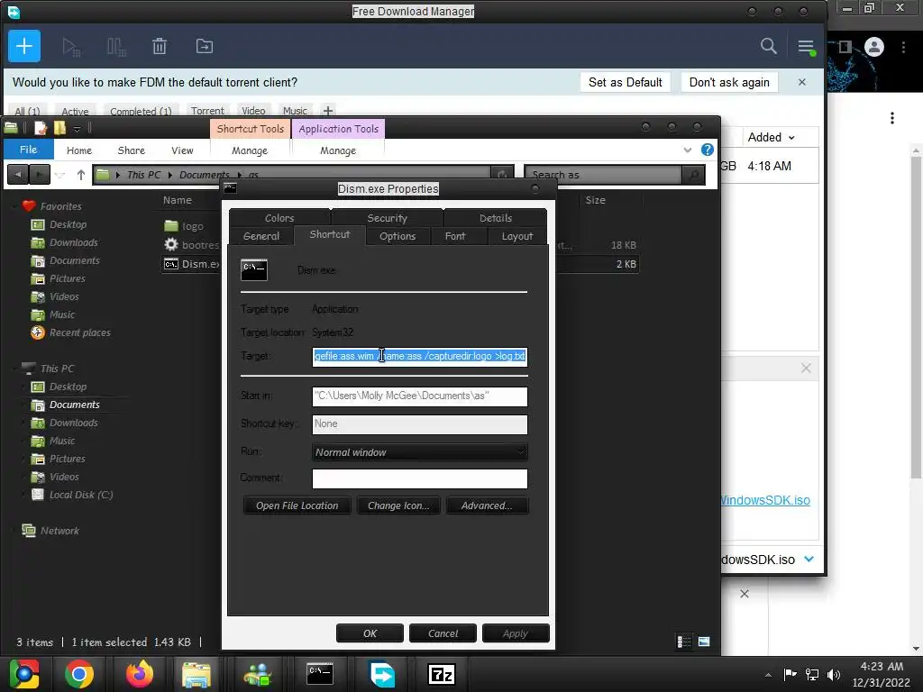Click the Start in text field
923x692 pixels.
coord(420,396)
